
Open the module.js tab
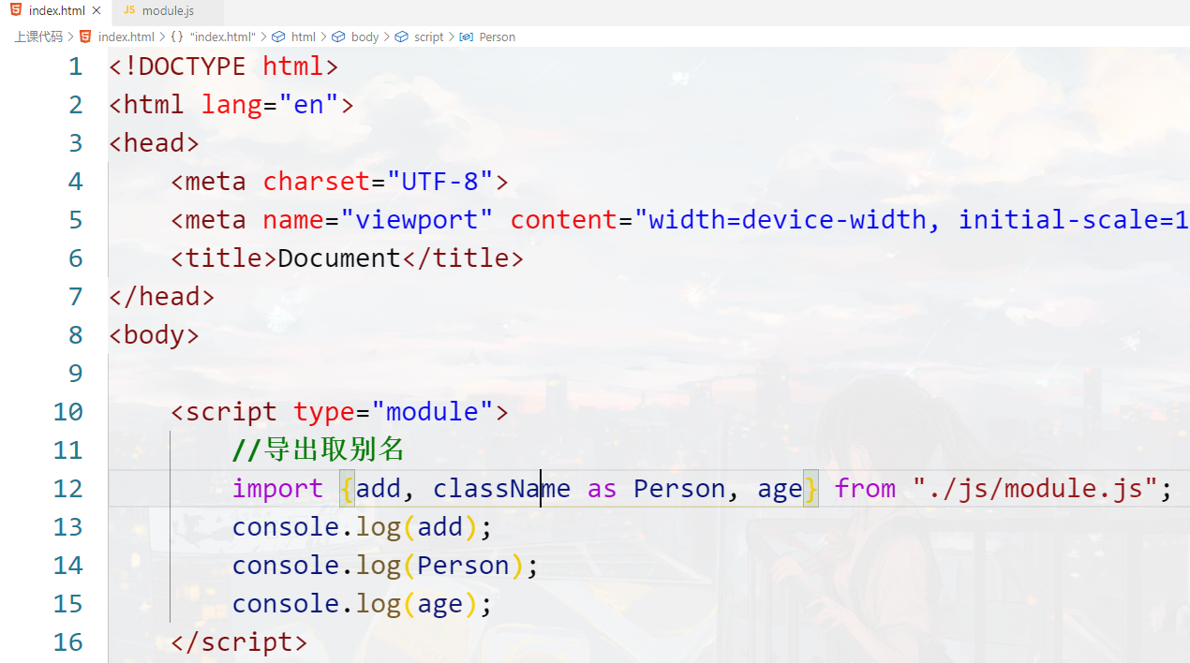[x=168, y=11]
